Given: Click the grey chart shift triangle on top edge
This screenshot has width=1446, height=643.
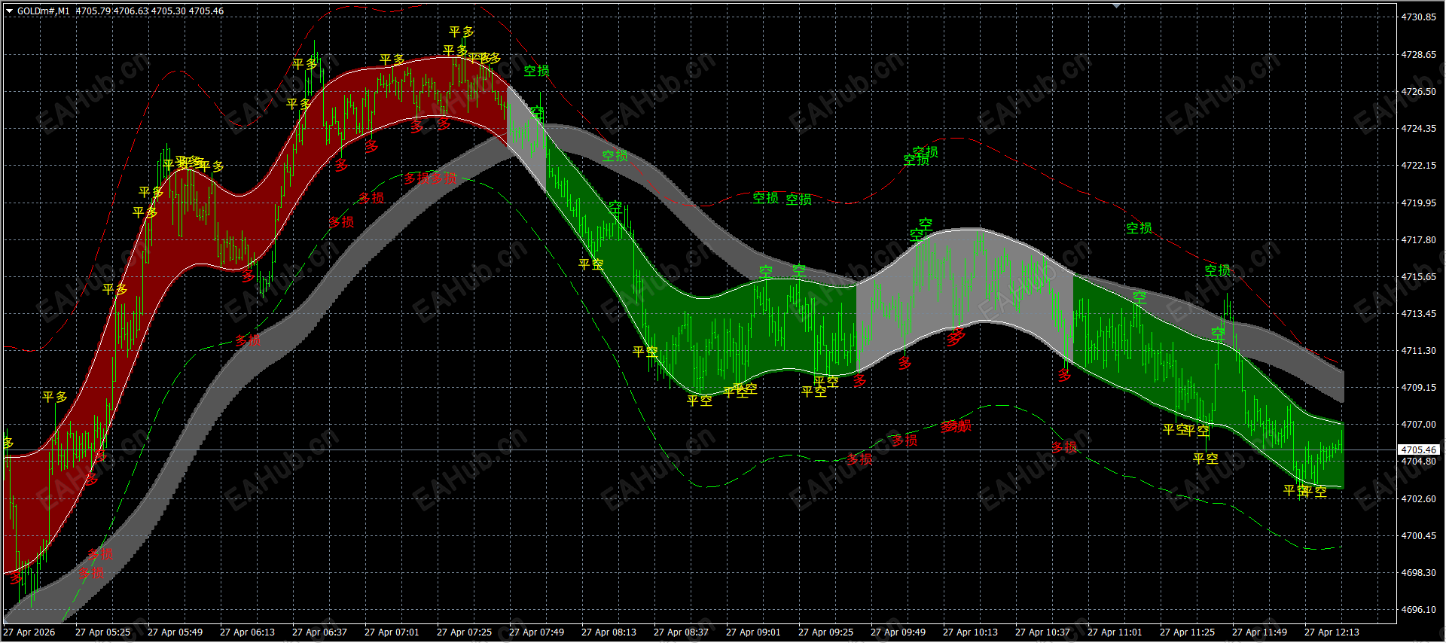Looking at the screenshot, I should coord(1116,5).
